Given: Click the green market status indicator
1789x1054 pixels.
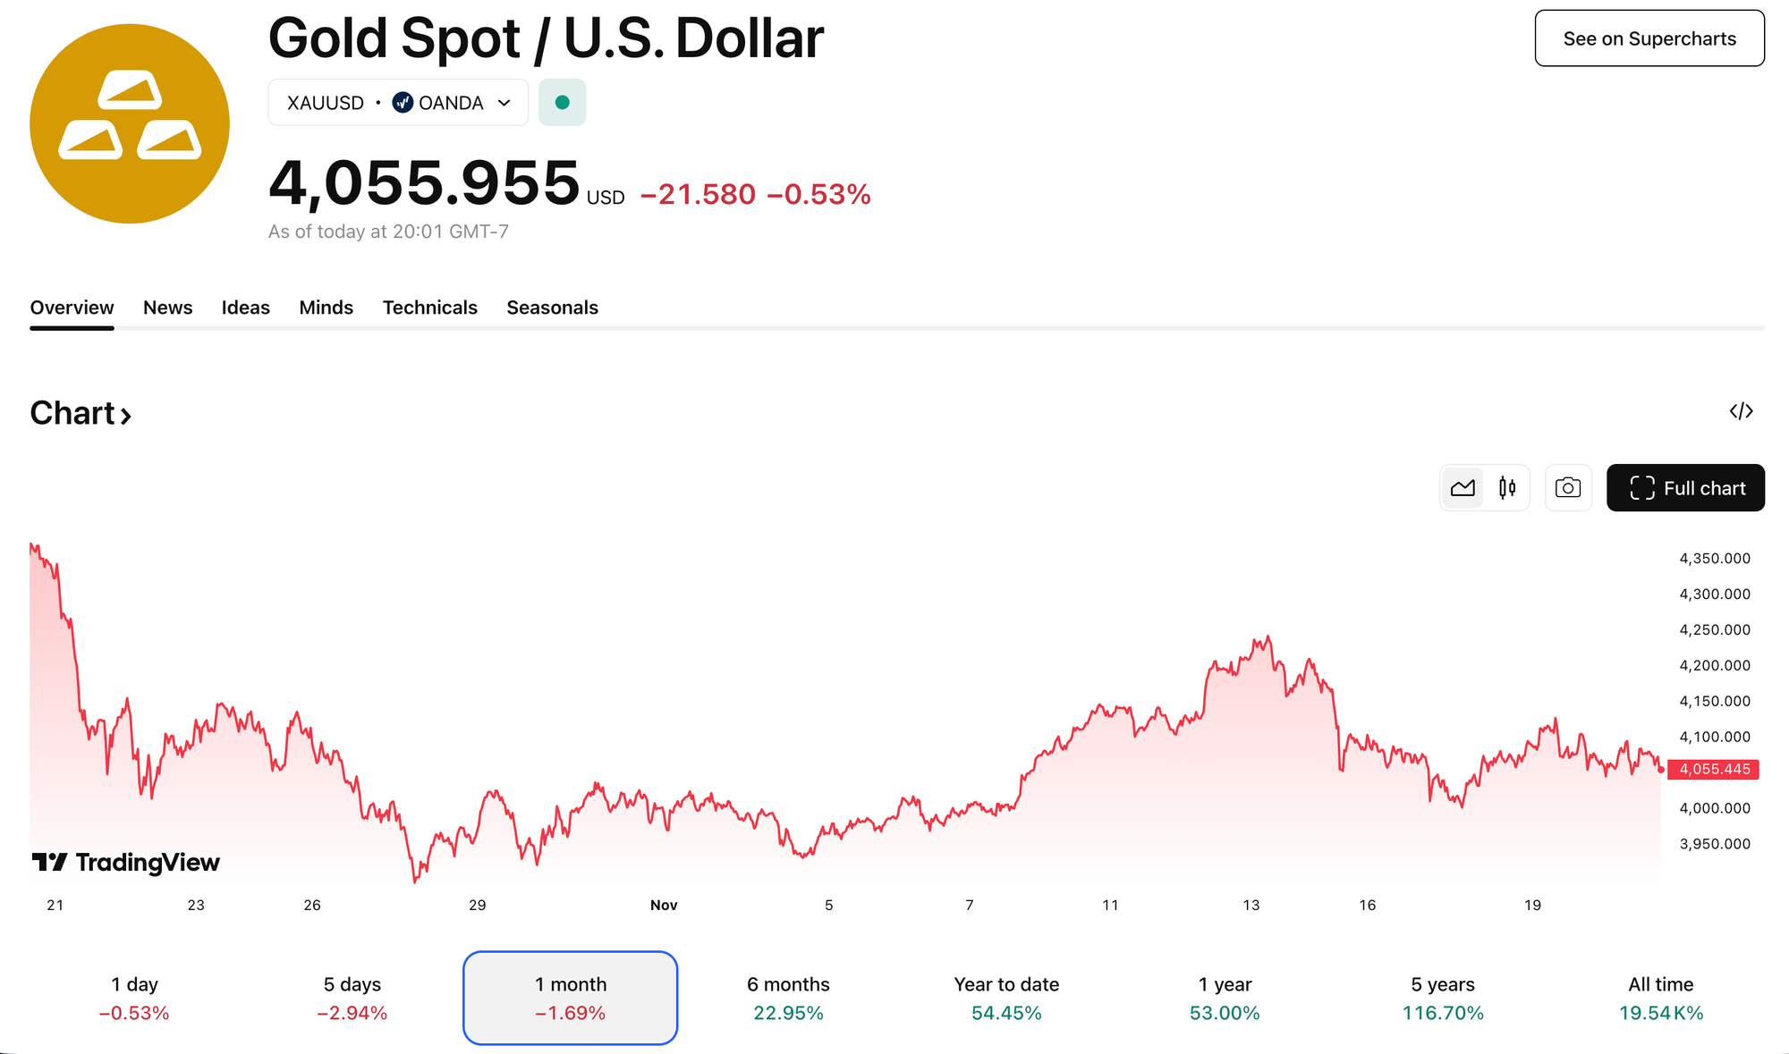Looking at the screenshot, I should (562, 103).
